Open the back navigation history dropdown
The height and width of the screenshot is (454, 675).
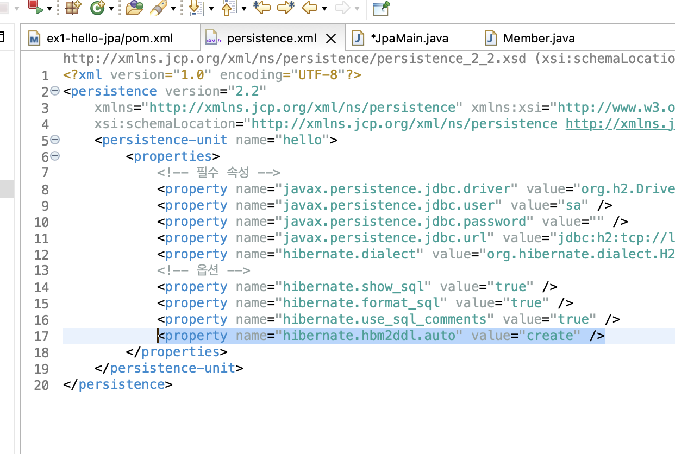click(x=324, y=8)
